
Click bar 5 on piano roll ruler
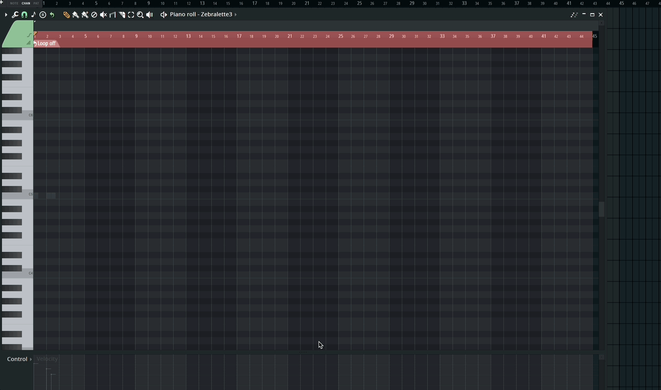[x=86, y=36]
